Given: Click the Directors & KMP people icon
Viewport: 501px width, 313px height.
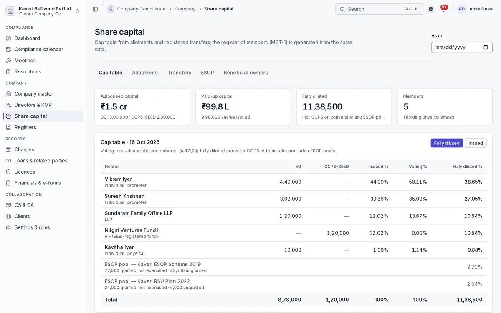Looking at the screenshot, I should pyautogui.click(x=8, y=105).
